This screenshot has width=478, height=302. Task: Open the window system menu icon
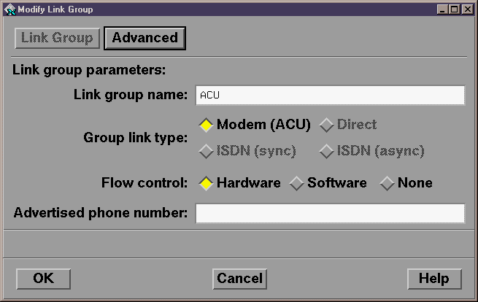[9, 9]
